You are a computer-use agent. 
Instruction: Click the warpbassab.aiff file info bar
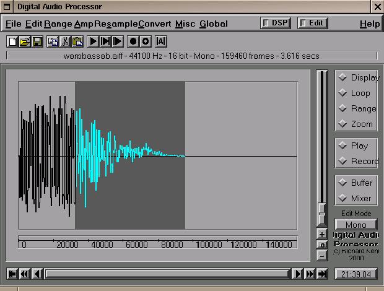coord(192,56)
